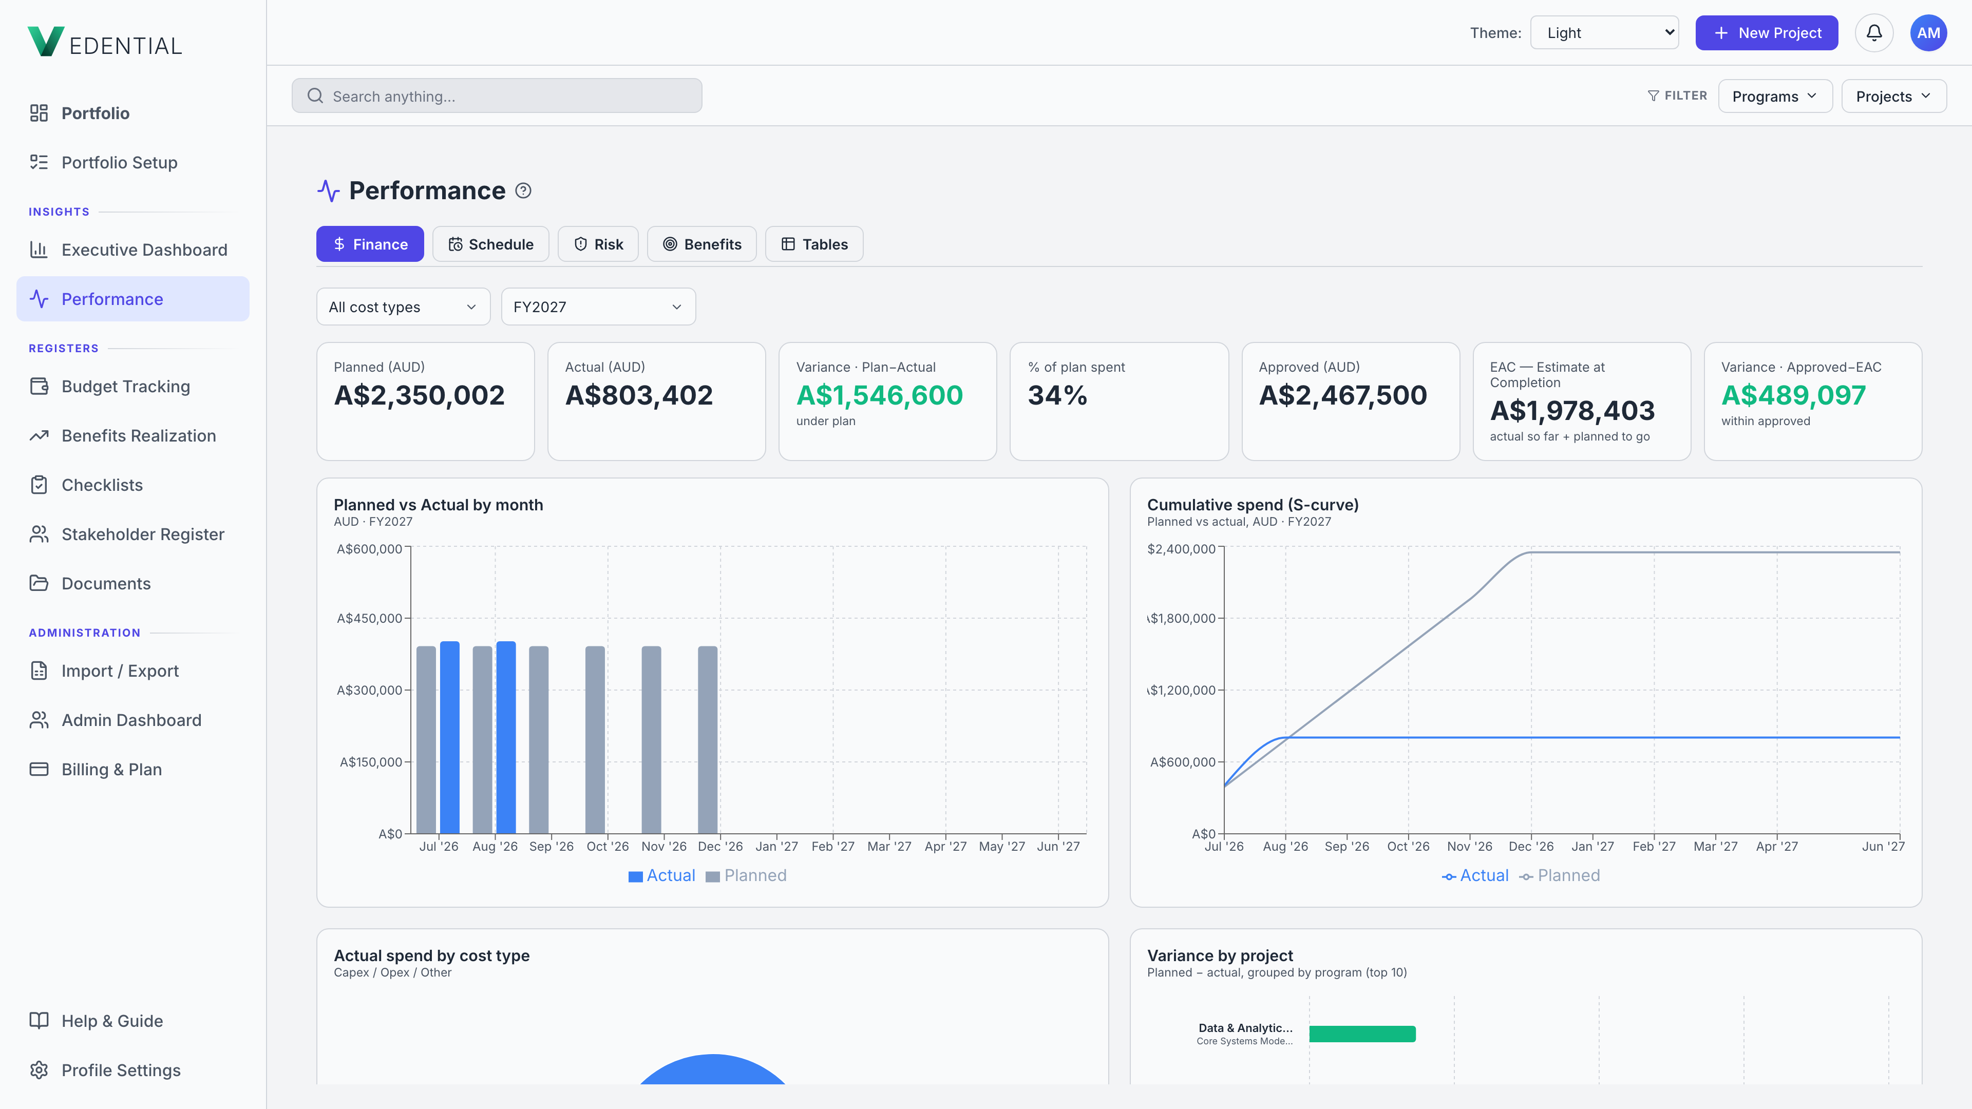This screenshot has width=1972, height=1109.
Task: Click the Variance by project title
Action: click(x=1220, y=956)
